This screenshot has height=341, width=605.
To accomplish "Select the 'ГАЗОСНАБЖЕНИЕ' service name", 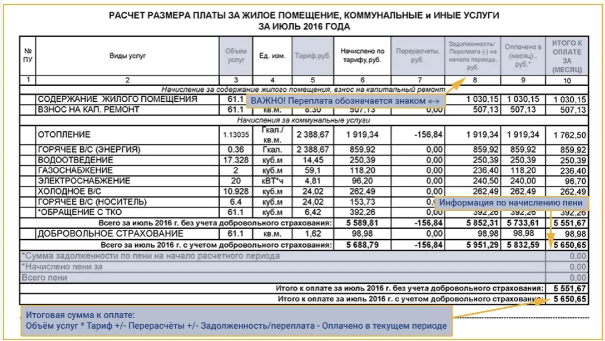I will [75, 171].
